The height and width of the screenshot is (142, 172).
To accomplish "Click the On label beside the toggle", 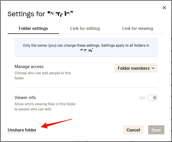I will (x=142, y=98).
